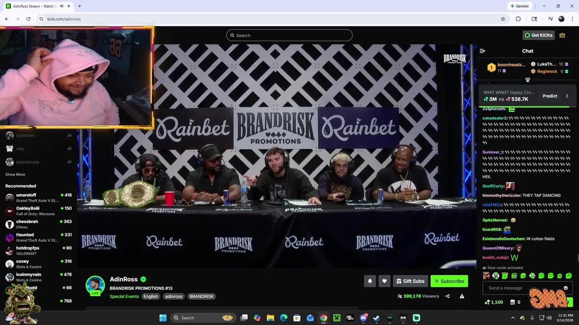Open a new browser tab
Image resolution: width=579 pixels, height=325 pixels.
click(79, 6)
